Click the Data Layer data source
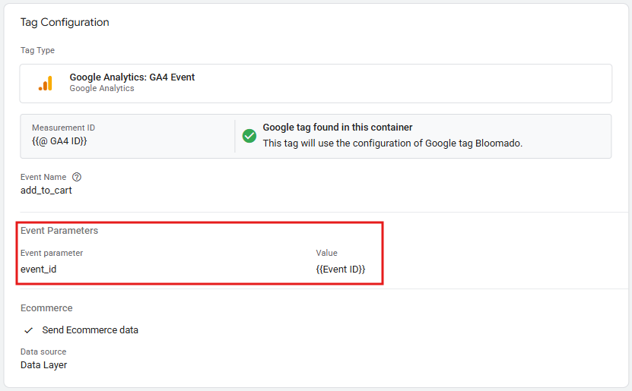This screenshot has height=391, width=632. (43, 365)
